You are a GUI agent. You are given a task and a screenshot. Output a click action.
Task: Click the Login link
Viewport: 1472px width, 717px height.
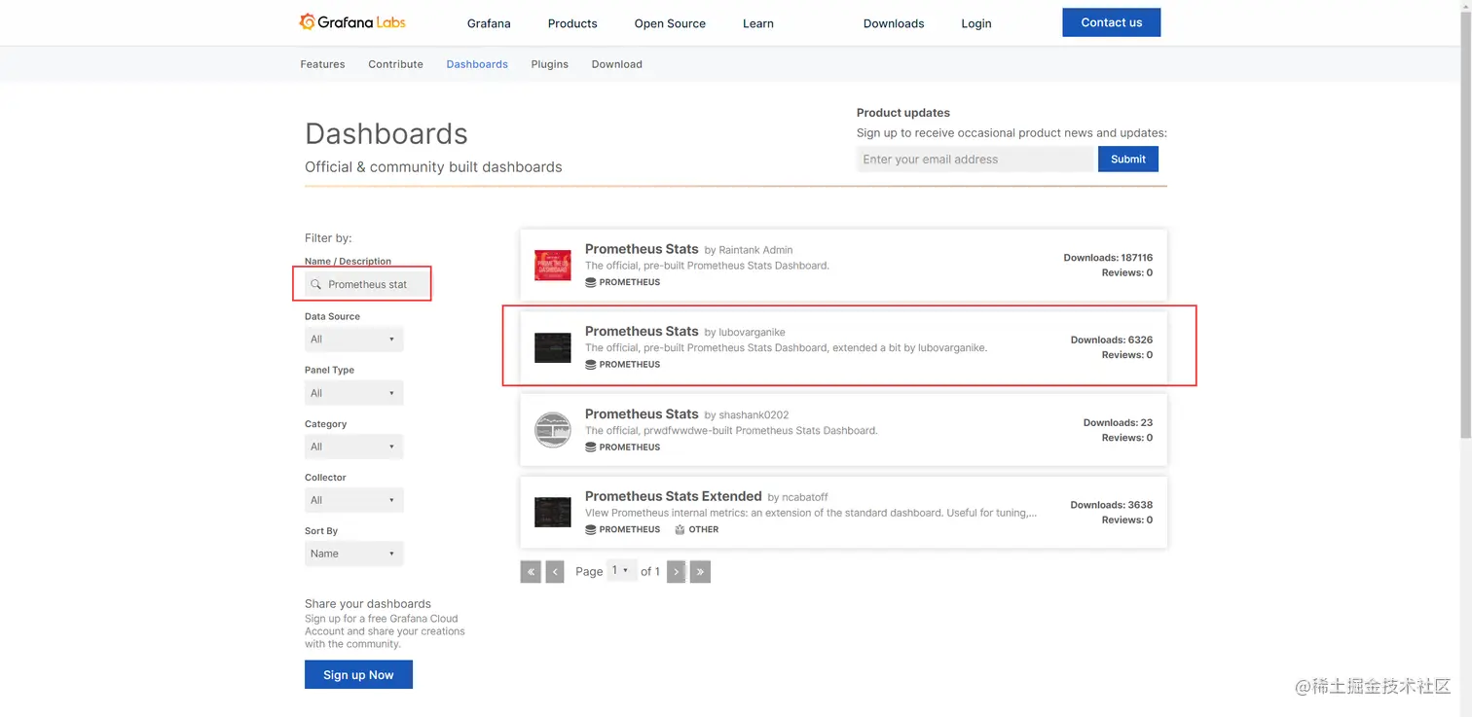[976, 23]
